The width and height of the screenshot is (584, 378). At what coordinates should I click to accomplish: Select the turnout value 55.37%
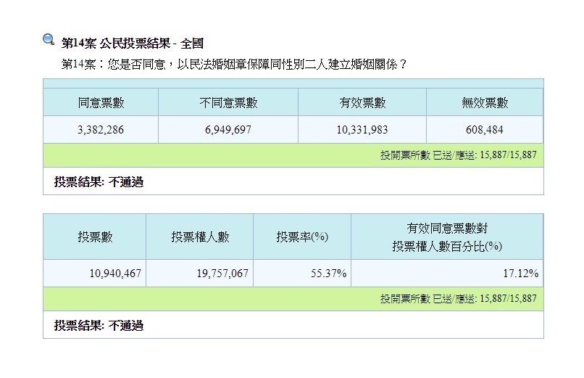click(329, 274)
